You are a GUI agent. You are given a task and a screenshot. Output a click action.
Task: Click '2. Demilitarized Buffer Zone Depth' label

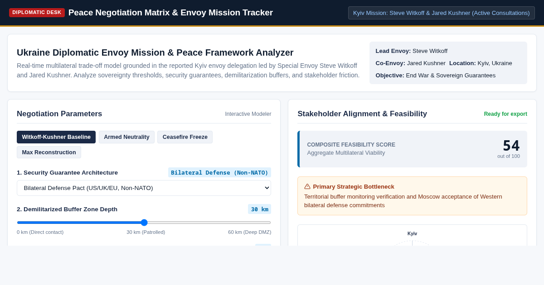click(x=67, y=209)
